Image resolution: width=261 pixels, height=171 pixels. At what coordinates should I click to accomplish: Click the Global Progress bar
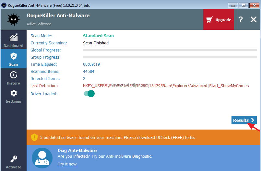tap(170, 50)
